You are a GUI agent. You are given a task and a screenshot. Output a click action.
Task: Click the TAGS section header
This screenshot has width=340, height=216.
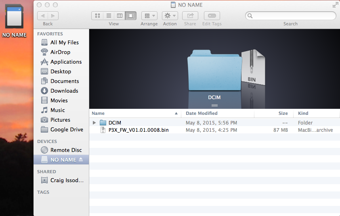click(x=43, y=192)
